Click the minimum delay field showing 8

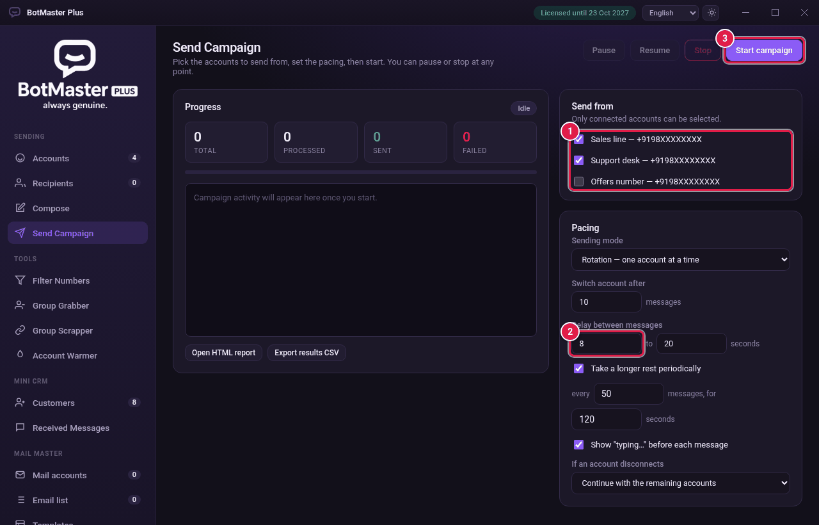coord(607,344)
